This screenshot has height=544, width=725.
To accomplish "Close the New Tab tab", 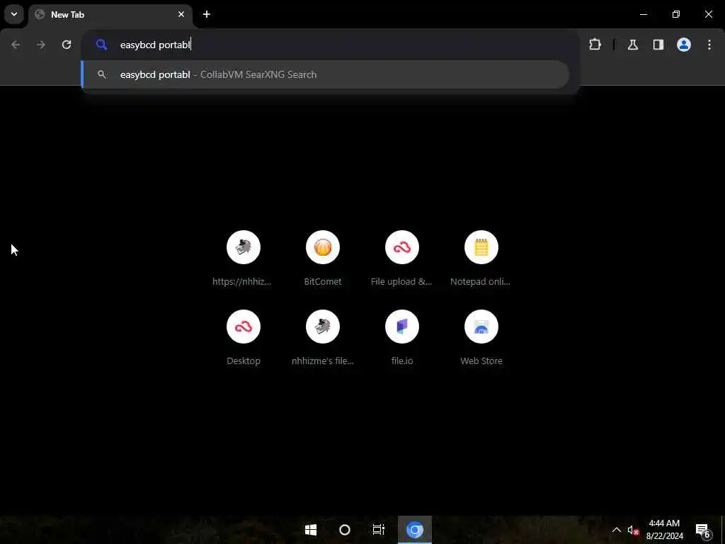I will pos(181,14).
